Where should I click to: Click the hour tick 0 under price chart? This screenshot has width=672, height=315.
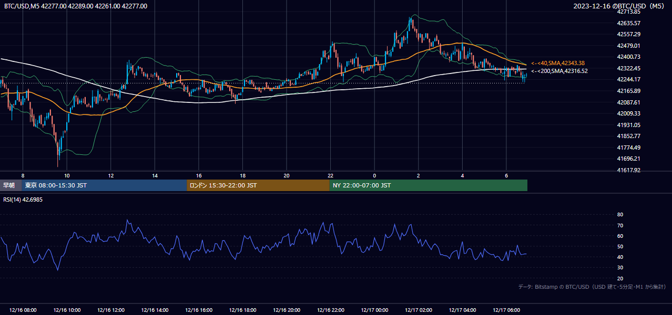(374, 175)
